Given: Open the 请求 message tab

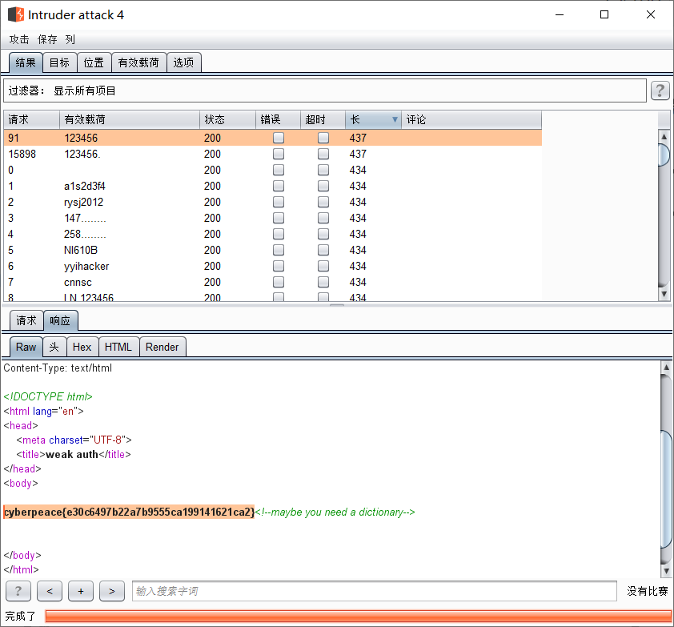Looking at the screenshot, I should [26, 320].
